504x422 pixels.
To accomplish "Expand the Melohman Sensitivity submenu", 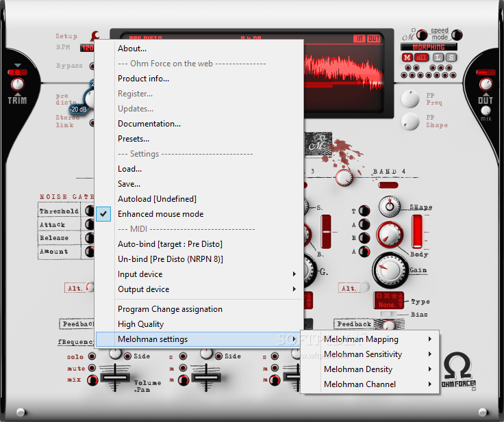I will (370, 354).
